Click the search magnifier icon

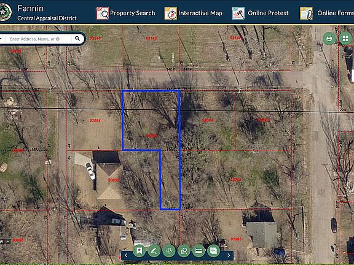point(77,39)
